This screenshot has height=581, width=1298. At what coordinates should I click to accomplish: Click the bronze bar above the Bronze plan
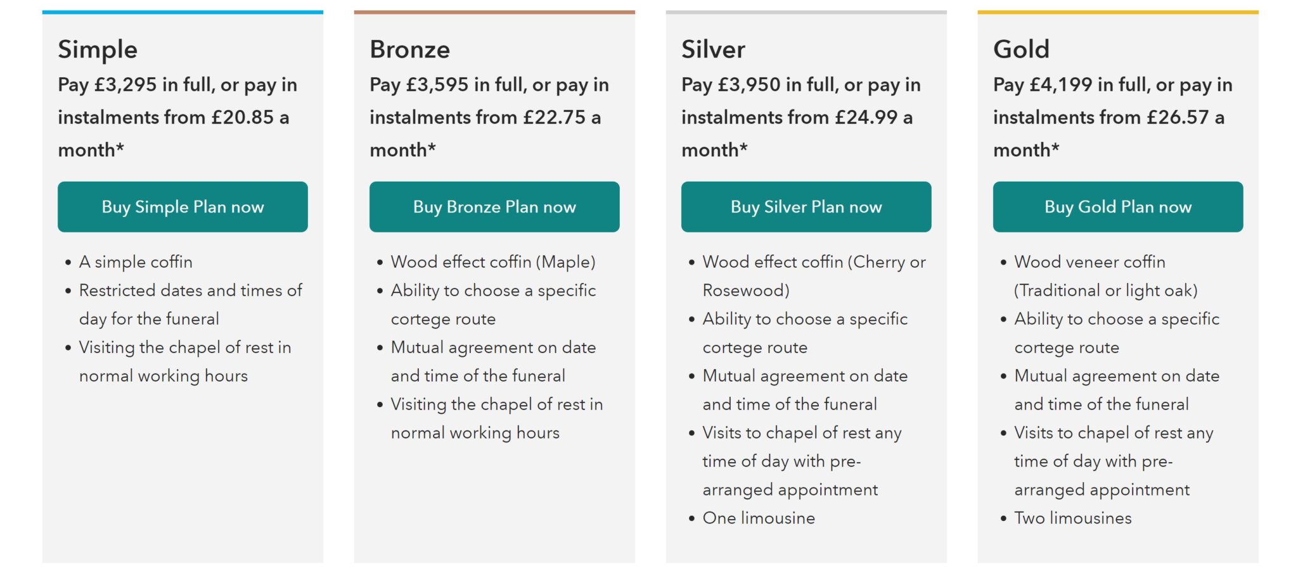click(494, 11)
